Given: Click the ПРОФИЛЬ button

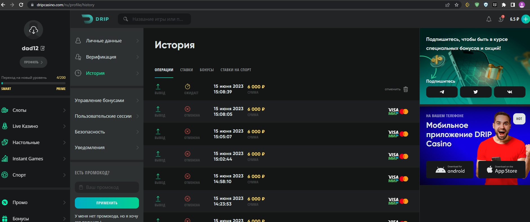Looking at the screenshot, I should tap(33, 62).
